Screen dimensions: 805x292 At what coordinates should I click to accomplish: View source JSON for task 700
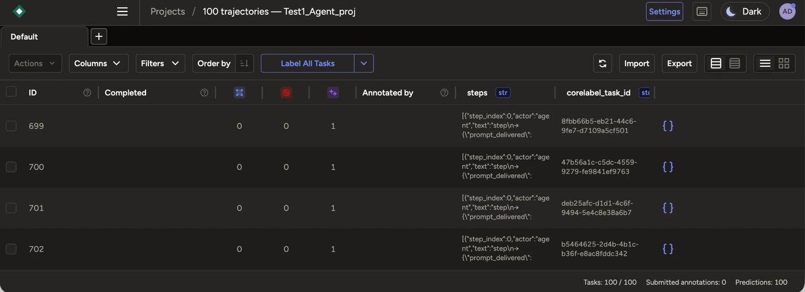click(668, 167)
